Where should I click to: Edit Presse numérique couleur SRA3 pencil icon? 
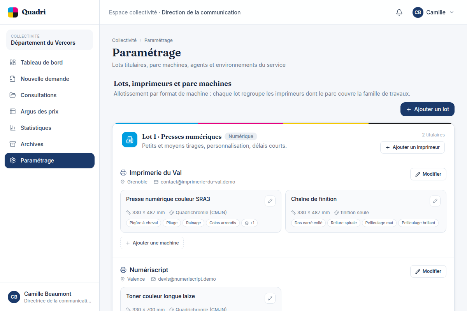coord(270,201)
